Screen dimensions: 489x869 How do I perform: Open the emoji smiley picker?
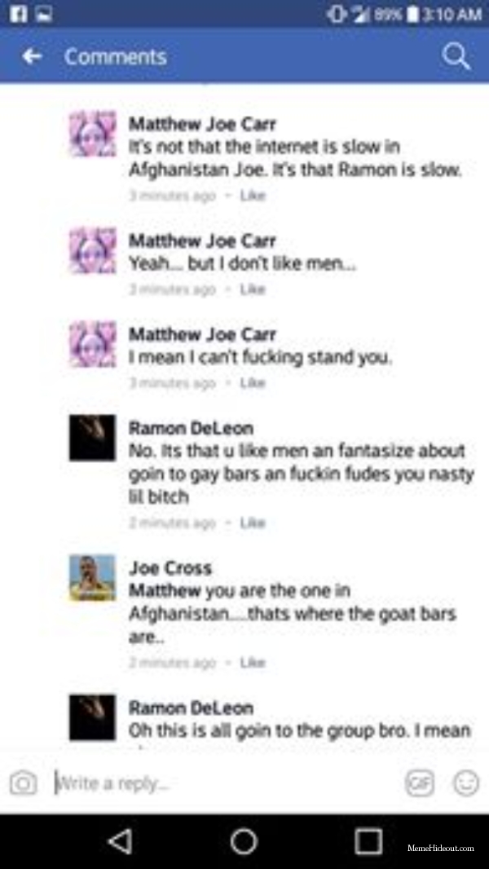[x=465, y=783]
